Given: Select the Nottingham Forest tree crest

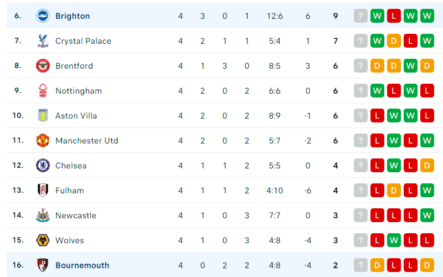Looking at the screenshot, I should tap(43, 90).
